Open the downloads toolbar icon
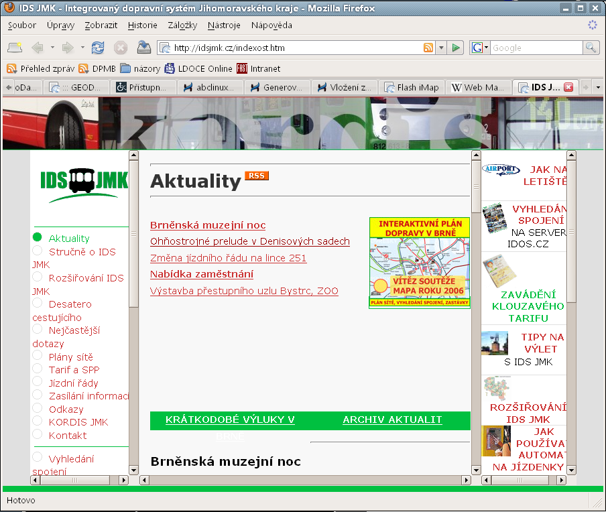Screen dimensions: 606x512 143,48
